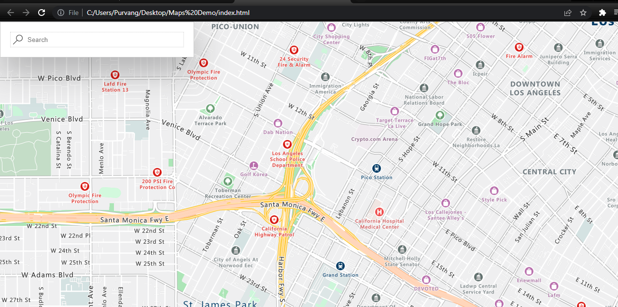The width and height of the screenshot is (618, 307).
Task: Select the Grand Station transit icon
Action: 340,266
